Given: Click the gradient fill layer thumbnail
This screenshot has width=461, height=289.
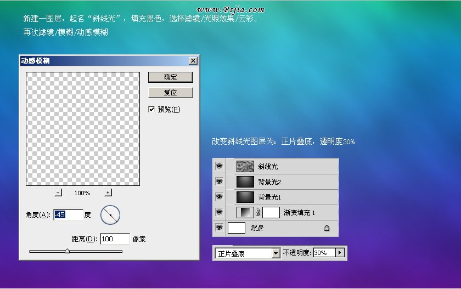Looking at the screenshot, I should pyautogui.click(x=245, y=212).
